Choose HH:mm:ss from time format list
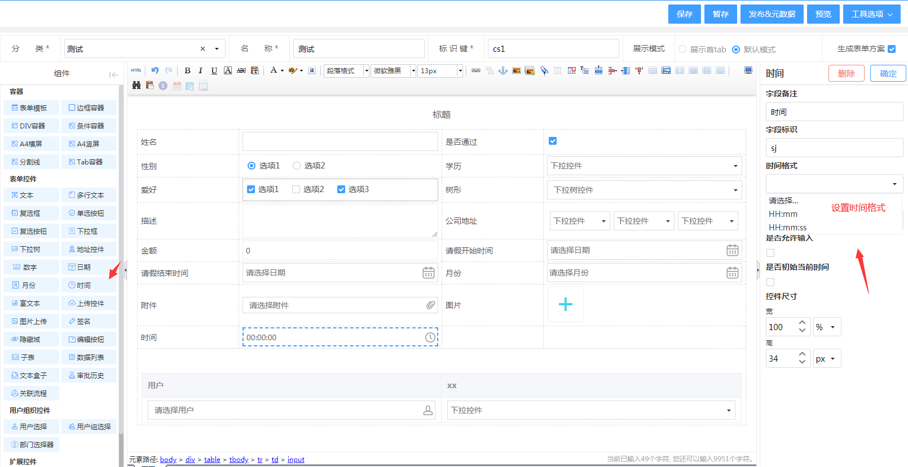Image resolution: width=908 pixels, height=467 pixels. click(x=788, y=228)
